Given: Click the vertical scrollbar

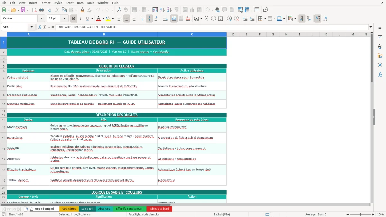Looking at the screenshot, I should 372,117.
